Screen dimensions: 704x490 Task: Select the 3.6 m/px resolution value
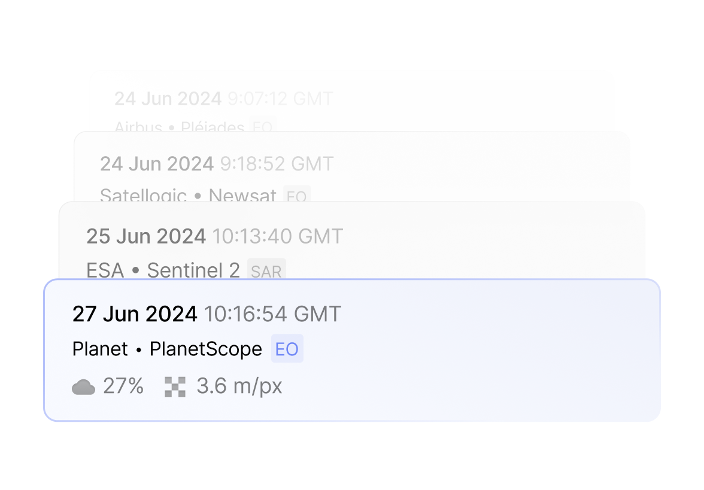click(x=239, y=386)
